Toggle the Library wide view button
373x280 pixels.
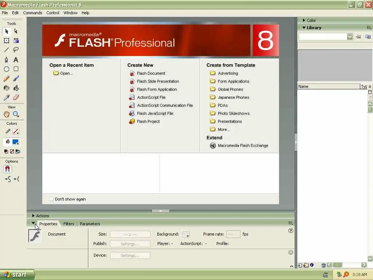[370, 92]
